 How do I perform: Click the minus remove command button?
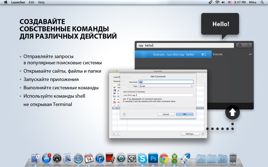[118, 134]
